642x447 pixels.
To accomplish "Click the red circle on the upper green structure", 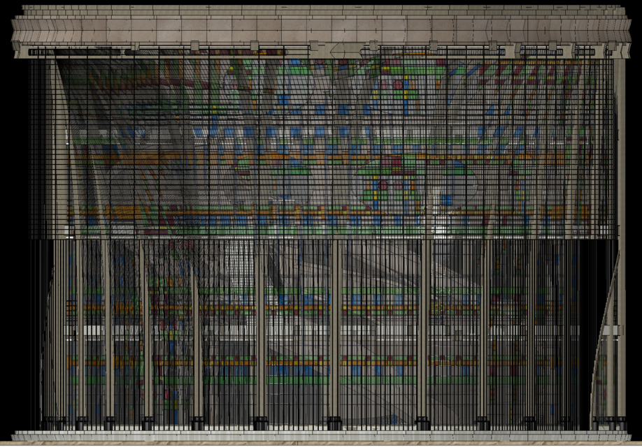I will click(x=399, y=85).
